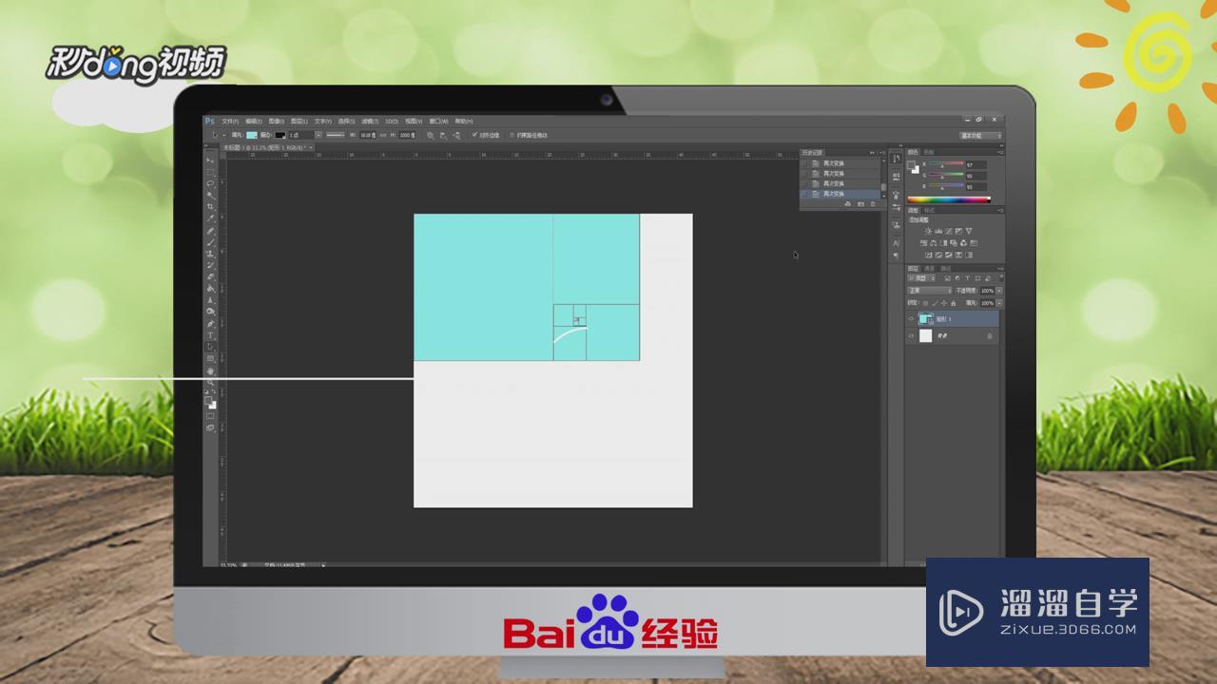This screenshot has width=1217, height=684.
Task: Open stroke line style dropdown
Action: 335,135
